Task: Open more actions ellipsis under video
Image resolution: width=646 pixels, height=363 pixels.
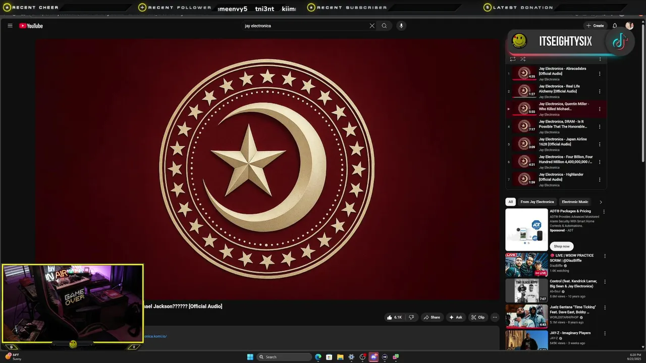Action: (x=495, y=317)
